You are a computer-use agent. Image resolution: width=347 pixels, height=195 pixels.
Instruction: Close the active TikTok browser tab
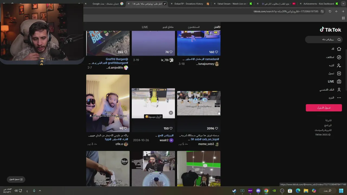[128, 4]
